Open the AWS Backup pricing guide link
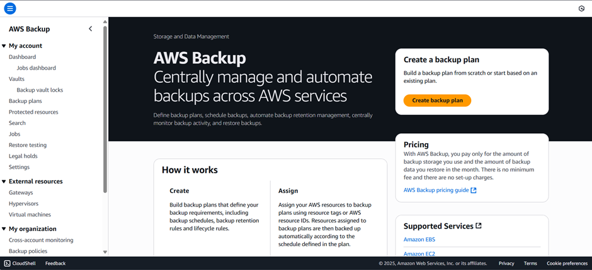The image size is (592, 270). [436, 190]
